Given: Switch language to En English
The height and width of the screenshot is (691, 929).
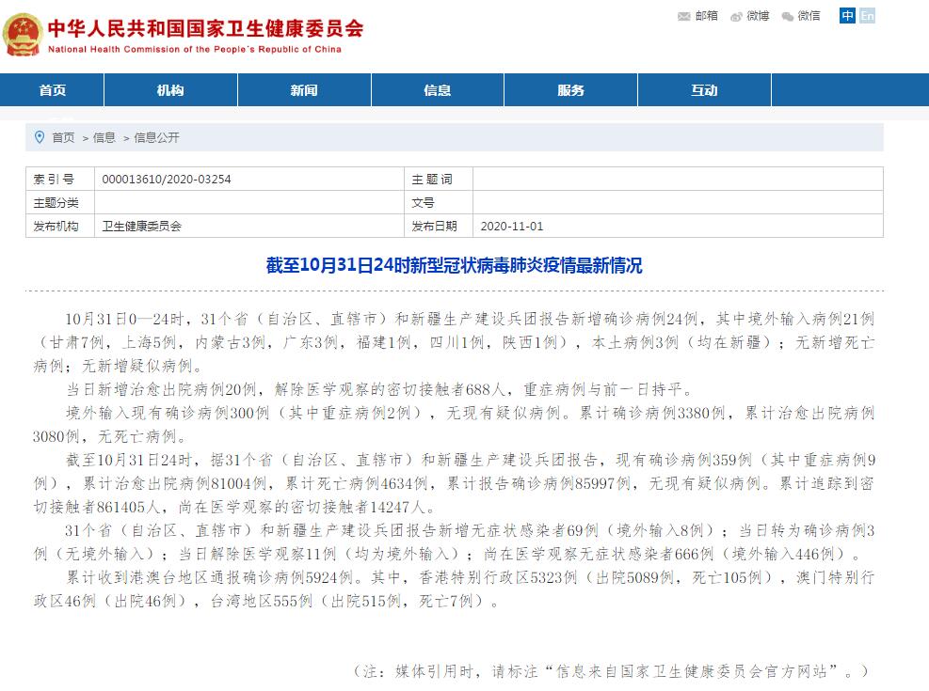Looking at the screenshot, I should [867, 16].
